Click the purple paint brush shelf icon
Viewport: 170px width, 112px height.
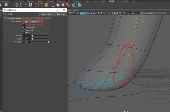[x=73, y=5]
